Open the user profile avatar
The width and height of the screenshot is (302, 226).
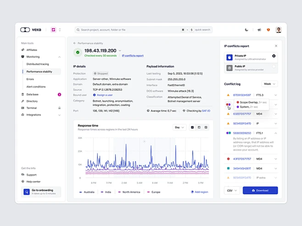point(278,30)
